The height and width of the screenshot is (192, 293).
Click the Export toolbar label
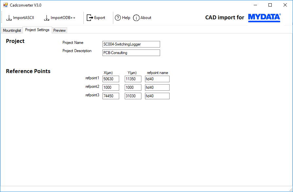(100, 18)
